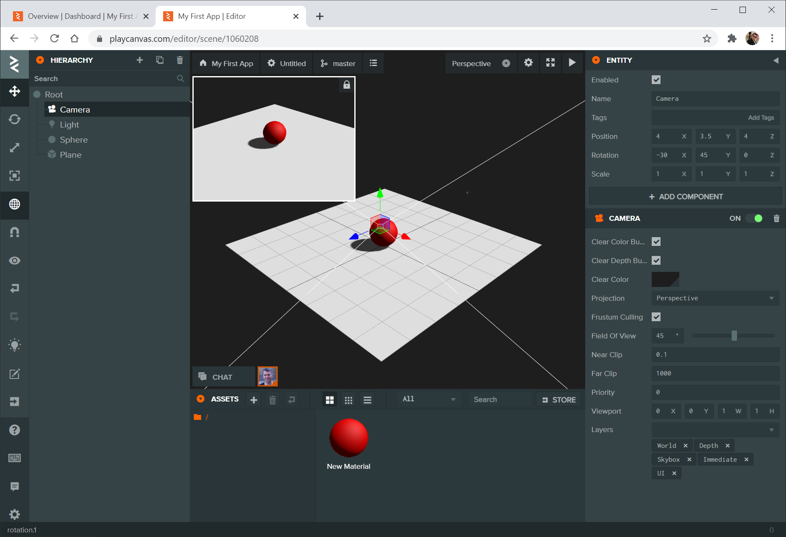This screenshot has width=786, height=537.
Task: Open the Perspective camera dropdown in viewport
Action: coord(481,63)
